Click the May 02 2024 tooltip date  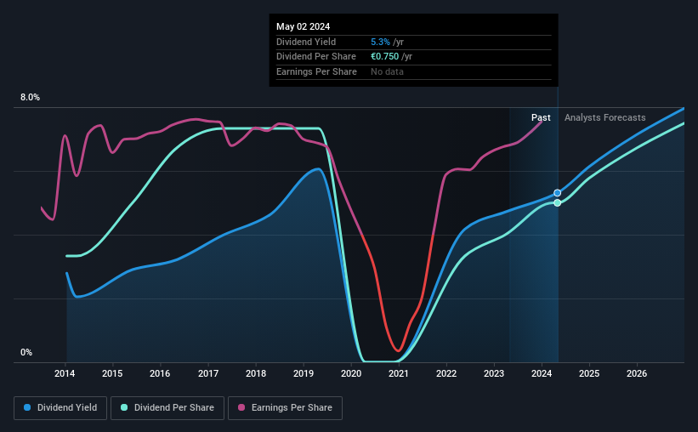pyautogui.click(x=304, y=26)
